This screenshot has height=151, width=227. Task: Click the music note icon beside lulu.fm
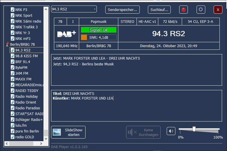pos(12,125)
